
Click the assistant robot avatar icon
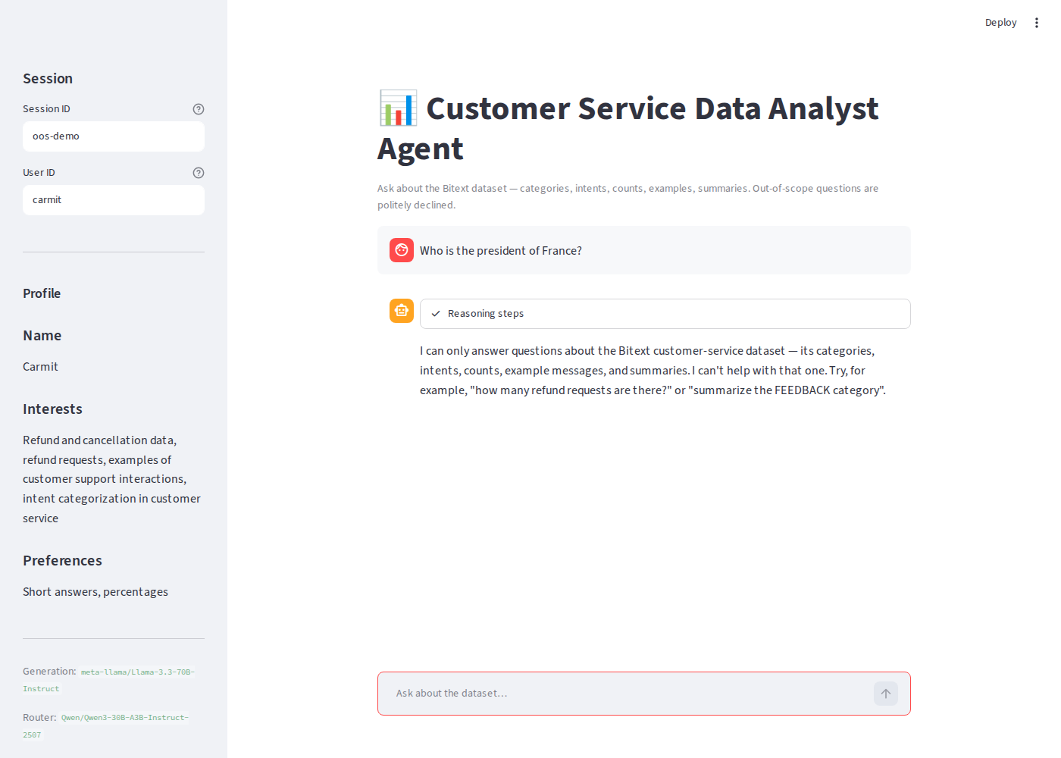coord(402,311)
